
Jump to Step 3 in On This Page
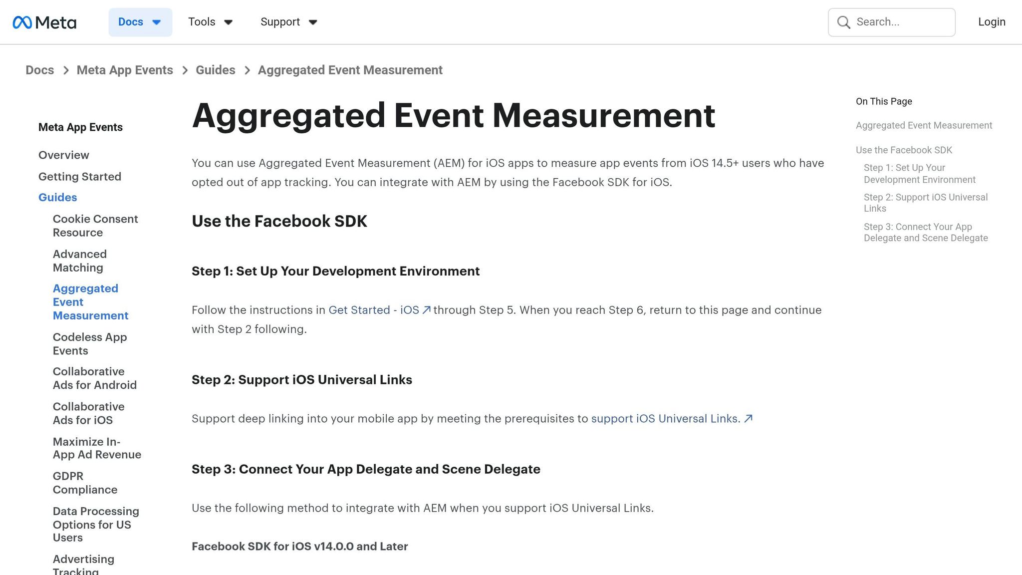click(926, 232)
